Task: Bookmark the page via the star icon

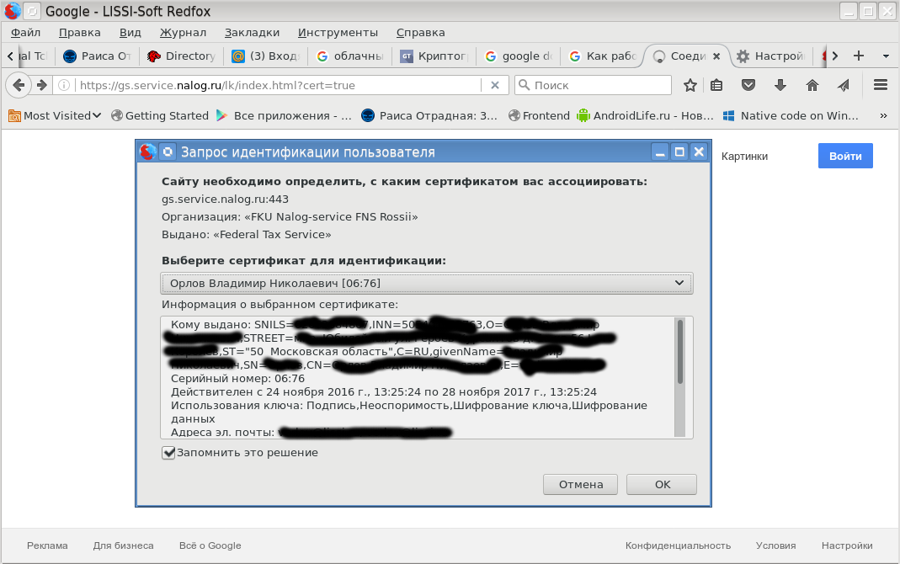Action: (690, 84)
